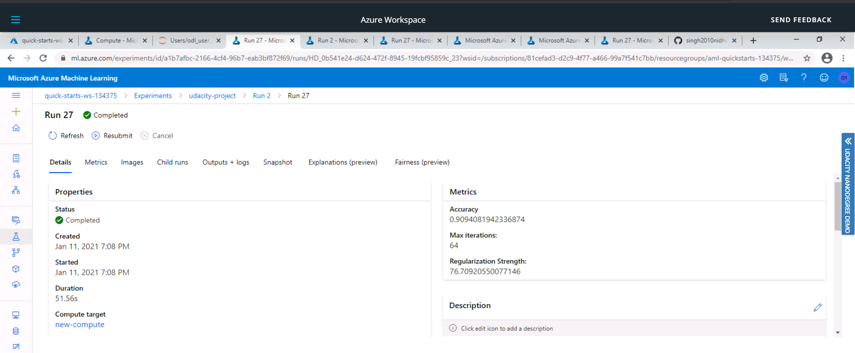Click the smiley feedback icon
Viewport: 855px width, 353px height.
[824, 78]
